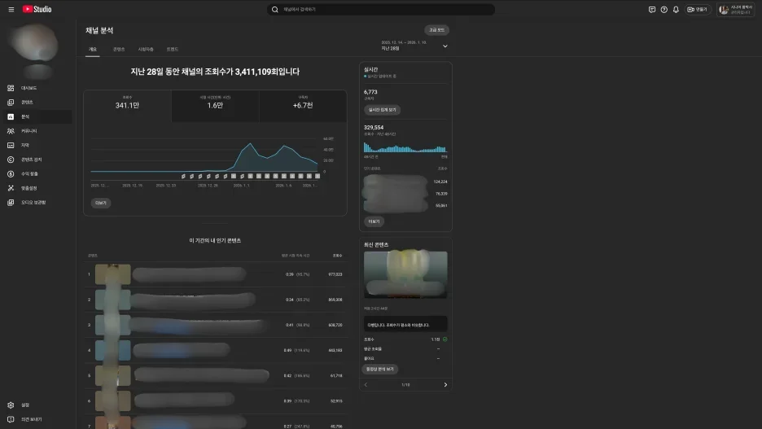The image size is (762, 429).
Task: Open the help question mark icon
Action: coord(663,10)
